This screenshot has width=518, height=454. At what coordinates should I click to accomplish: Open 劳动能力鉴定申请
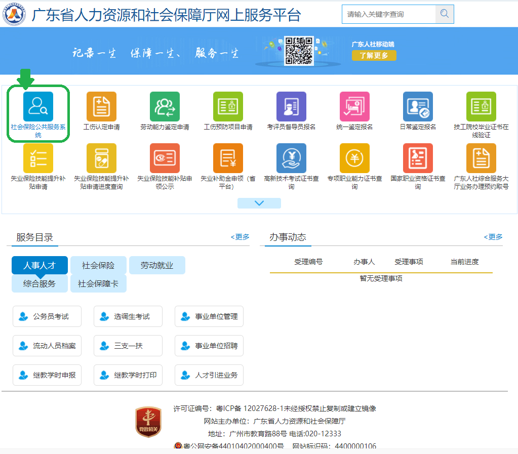164,106
